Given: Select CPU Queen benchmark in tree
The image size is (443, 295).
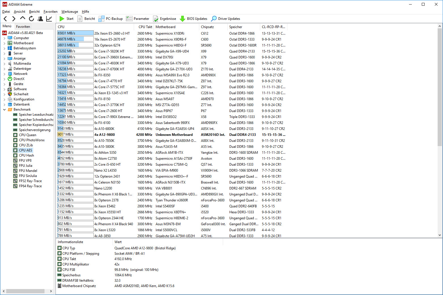Looking at the screenshot, I should click(27, 135).
